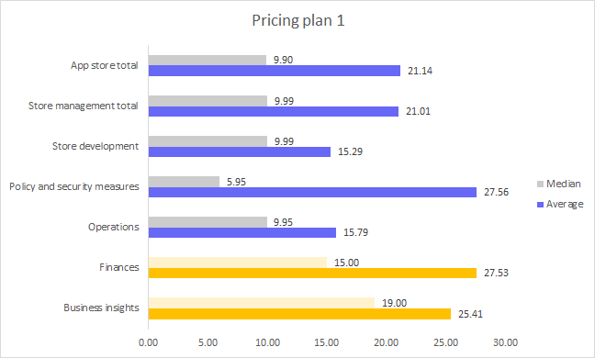Select the 19.00 data label
Screen dimensions: 595x358
coord(394,303)
